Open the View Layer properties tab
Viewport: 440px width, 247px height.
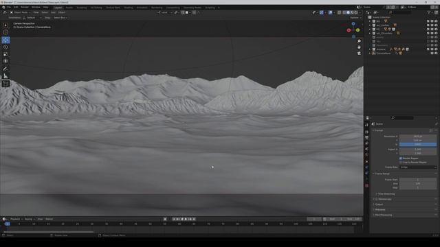point(366,143)
